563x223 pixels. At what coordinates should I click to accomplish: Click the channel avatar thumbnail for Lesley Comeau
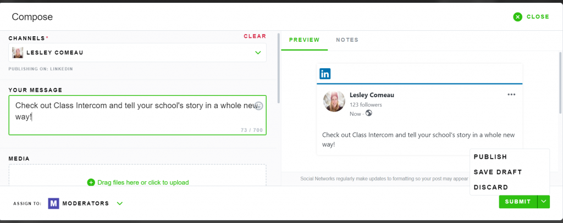point(18,53)
